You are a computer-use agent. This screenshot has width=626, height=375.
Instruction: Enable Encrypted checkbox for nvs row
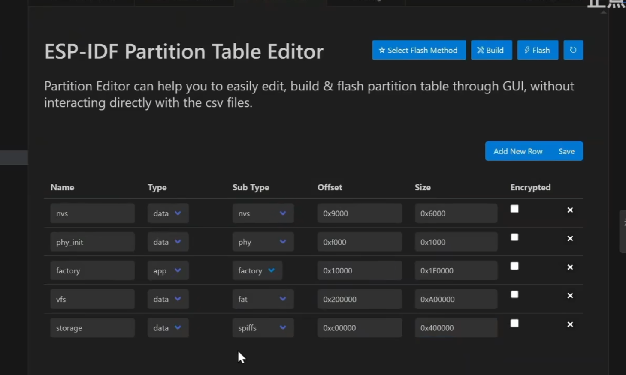(514, 209)
